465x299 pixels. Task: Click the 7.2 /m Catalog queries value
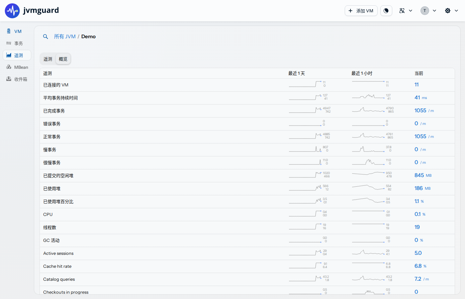click(421, 279)
